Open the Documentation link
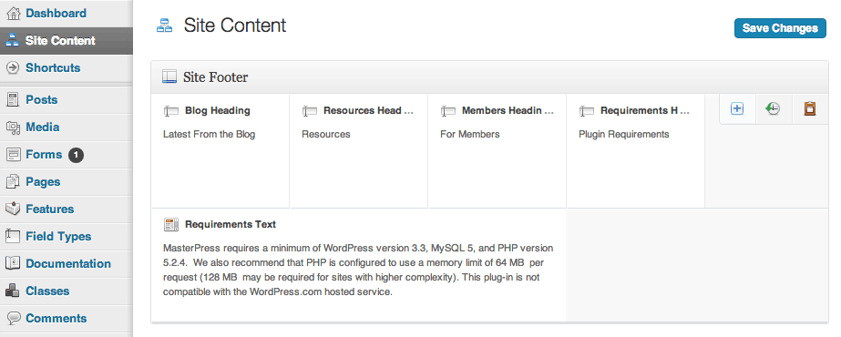This screenshot has height=337, width=841. click(67, 264)
